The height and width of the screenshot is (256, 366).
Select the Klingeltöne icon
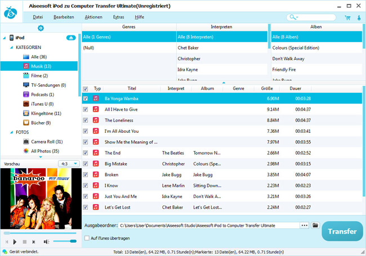(x=26, y=113)
